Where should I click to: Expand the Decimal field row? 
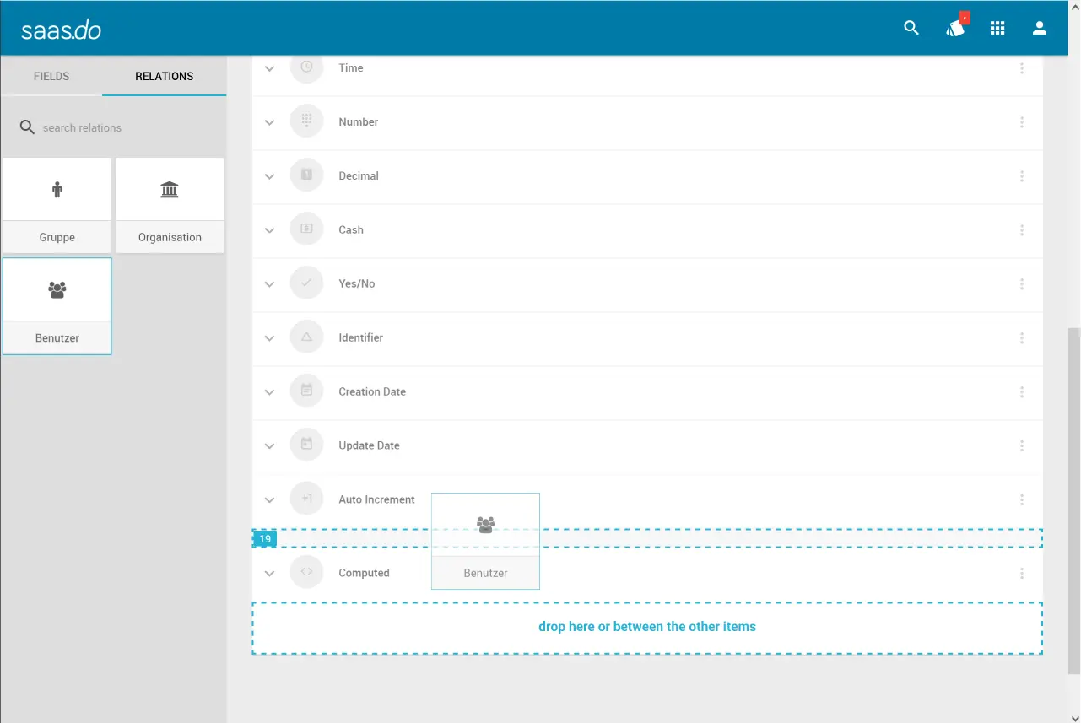270,176
